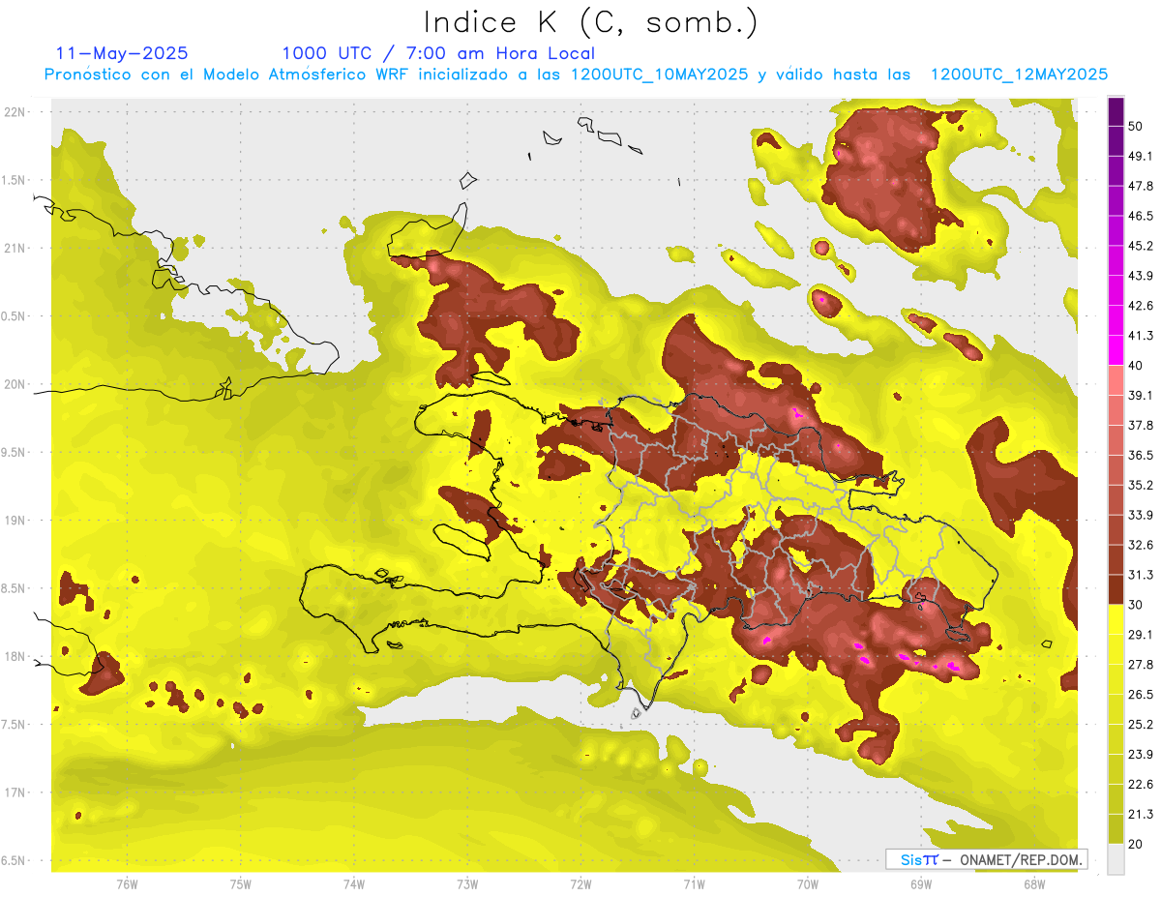Click the olive legend band between 20 and 21.3
Viewport: 1161px width, 897px height.
(x=1116, y=829)
